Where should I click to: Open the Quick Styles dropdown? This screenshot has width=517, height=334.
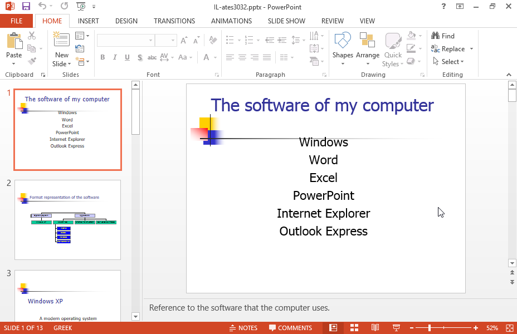pyautogui.click(x=393, y=50)
